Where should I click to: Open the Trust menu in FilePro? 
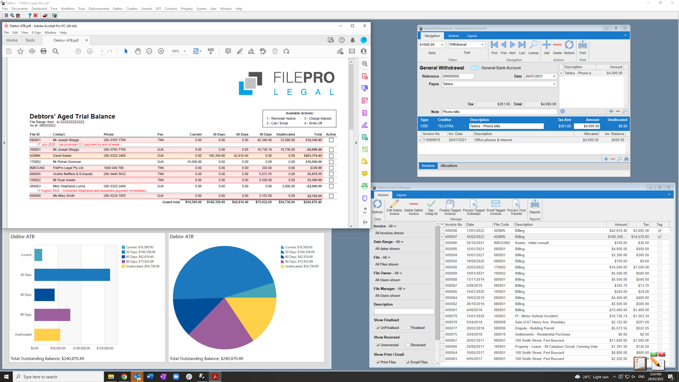[x=81, y=9]
